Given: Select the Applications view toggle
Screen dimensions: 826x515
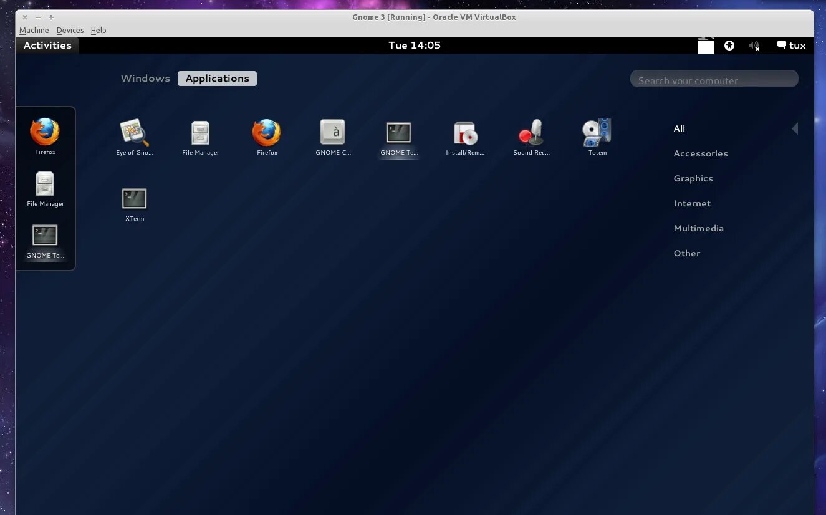Looking at the screenshot, I should click(x=217, y=78).
